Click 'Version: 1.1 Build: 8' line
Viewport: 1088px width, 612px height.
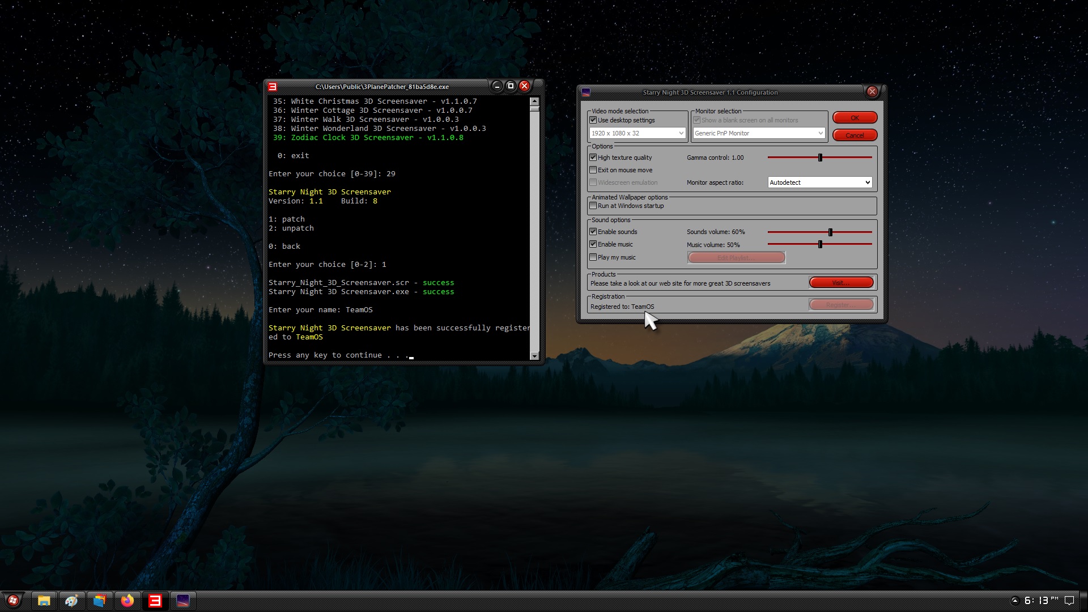(323, 201)
